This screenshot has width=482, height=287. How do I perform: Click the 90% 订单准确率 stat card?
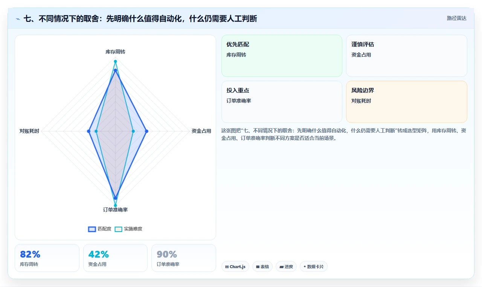[184, 258]
